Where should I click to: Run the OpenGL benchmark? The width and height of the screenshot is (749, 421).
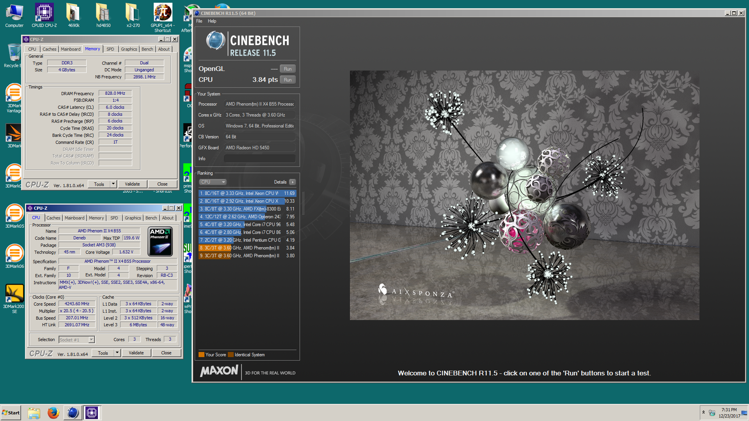288,69
